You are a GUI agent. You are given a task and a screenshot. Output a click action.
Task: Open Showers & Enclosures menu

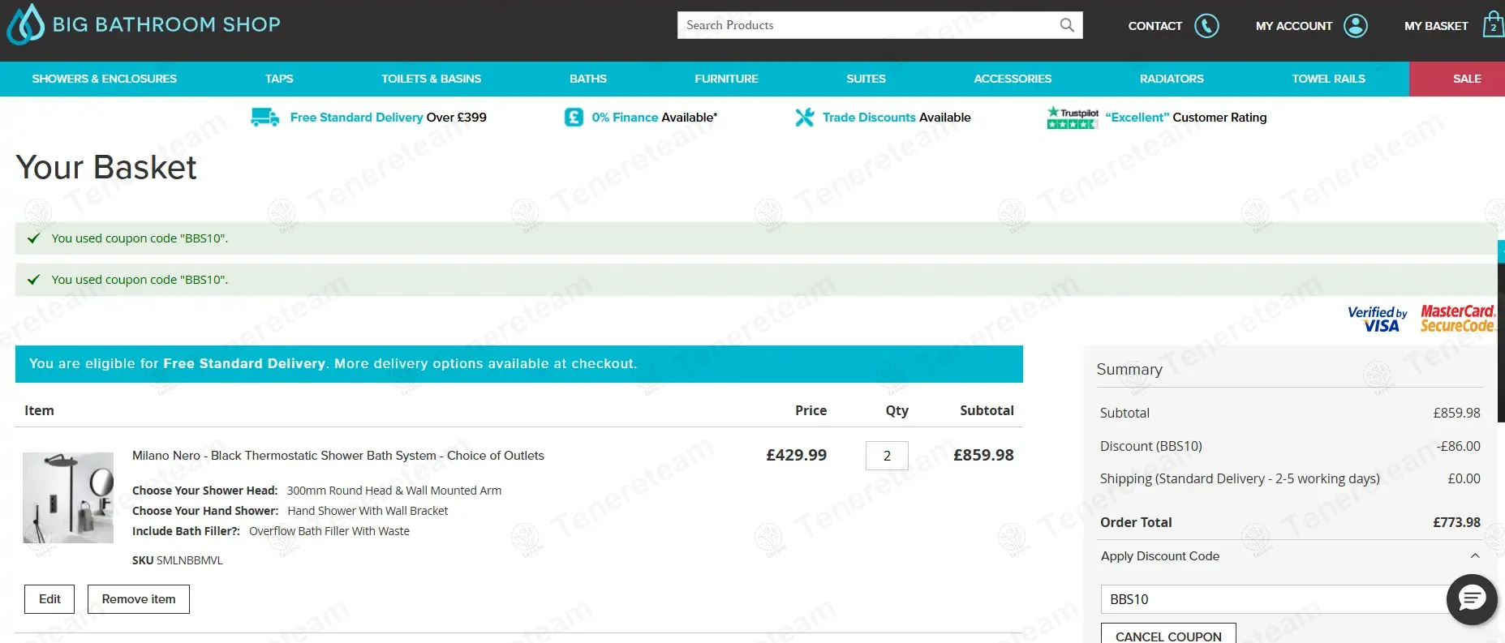click(x=104, y=79)
